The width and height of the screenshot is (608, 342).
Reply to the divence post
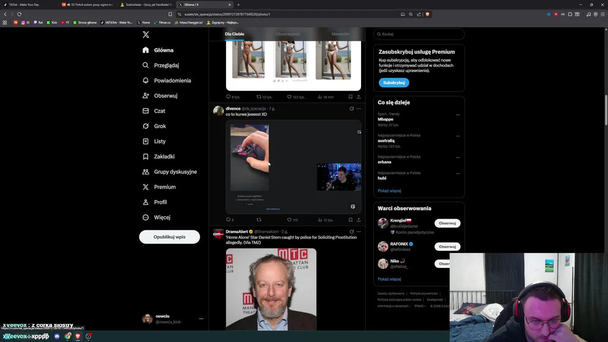point(228,220)
